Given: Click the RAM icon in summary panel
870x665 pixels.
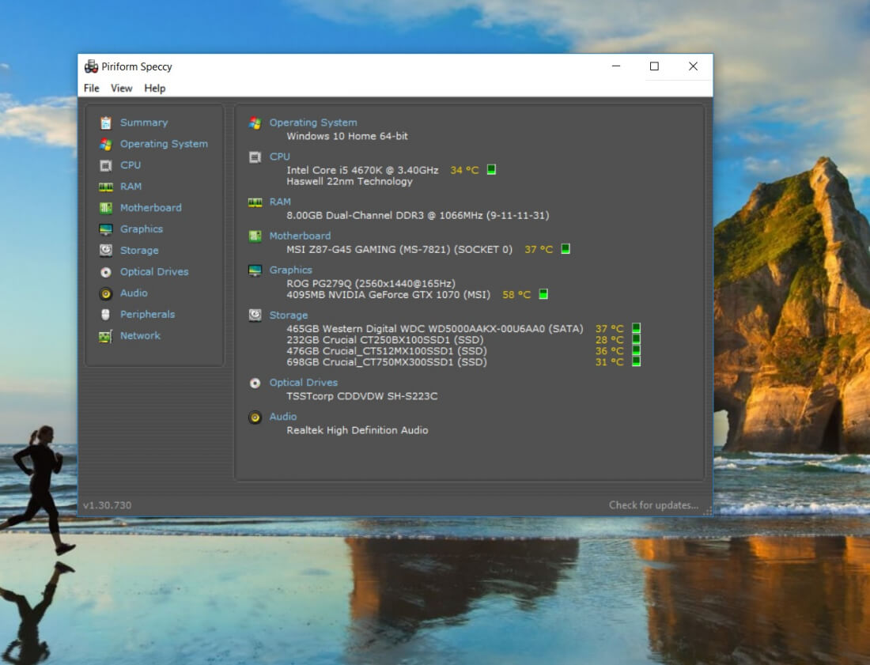Looking at the screenshot, I should coord(255,202).
